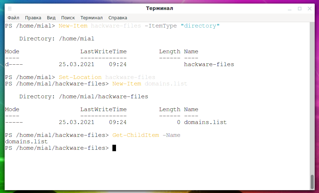Close the Терминал window
This screenshot has width=319, height=193.
point(310,9)
